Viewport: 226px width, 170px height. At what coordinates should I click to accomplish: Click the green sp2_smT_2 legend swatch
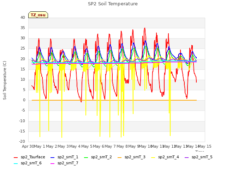pyautogui.click(x=86, y=157)
